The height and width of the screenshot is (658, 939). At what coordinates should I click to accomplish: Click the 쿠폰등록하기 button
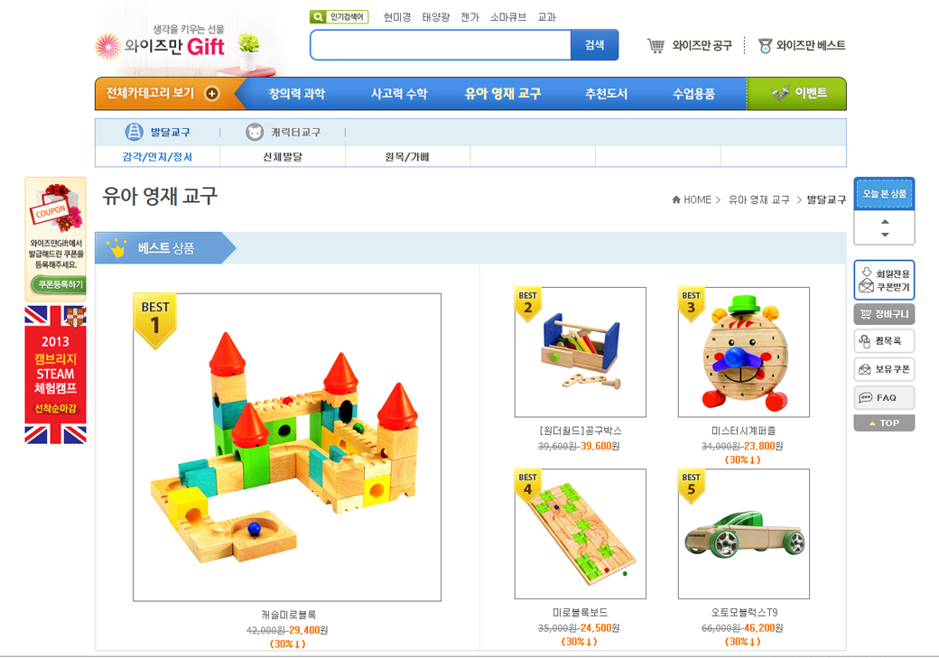click(x=59, y=284)
